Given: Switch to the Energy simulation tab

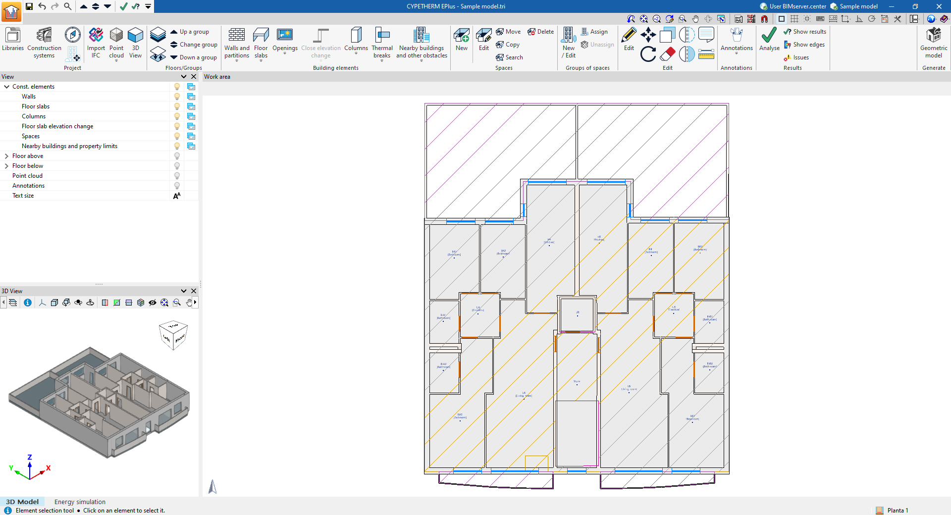Looking at the screenshot, I should (x=80, y=502).
